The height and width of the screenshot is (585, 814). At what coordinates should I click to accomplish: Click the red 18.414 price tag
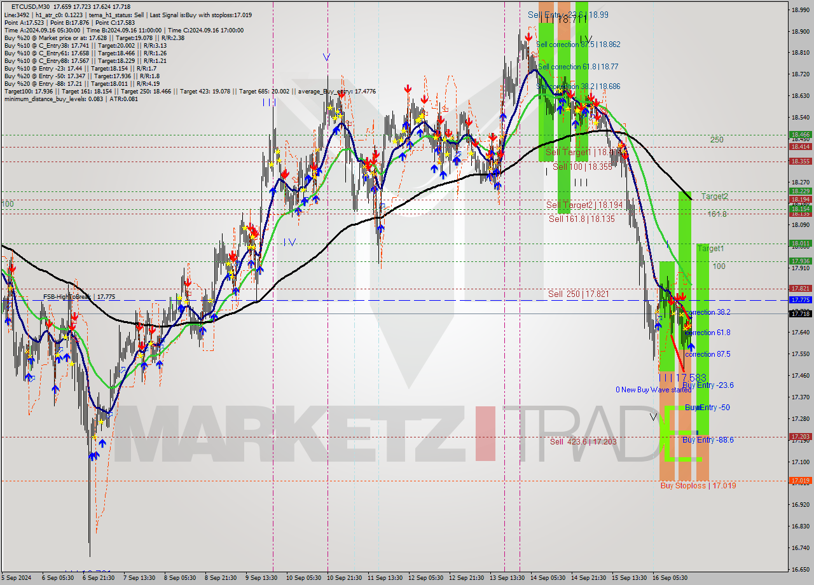point(800,146)
